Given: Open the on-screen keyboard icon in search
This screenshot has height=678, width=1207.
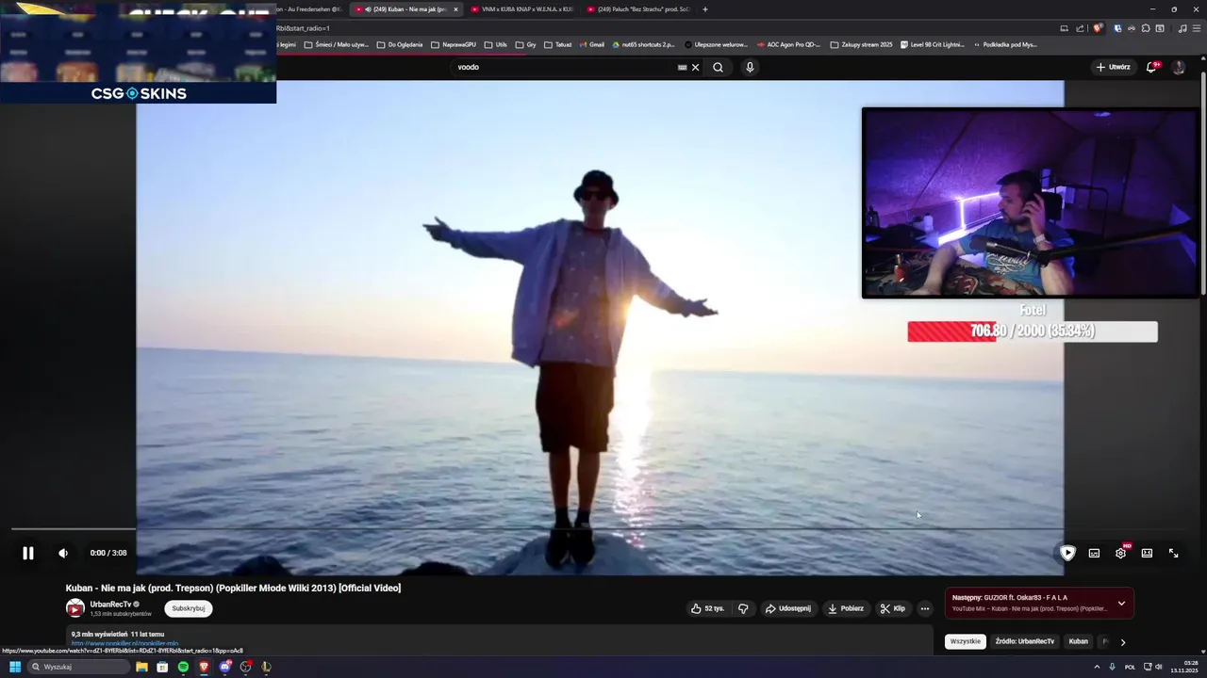Looking at the screenshot, I should [682, 67].
